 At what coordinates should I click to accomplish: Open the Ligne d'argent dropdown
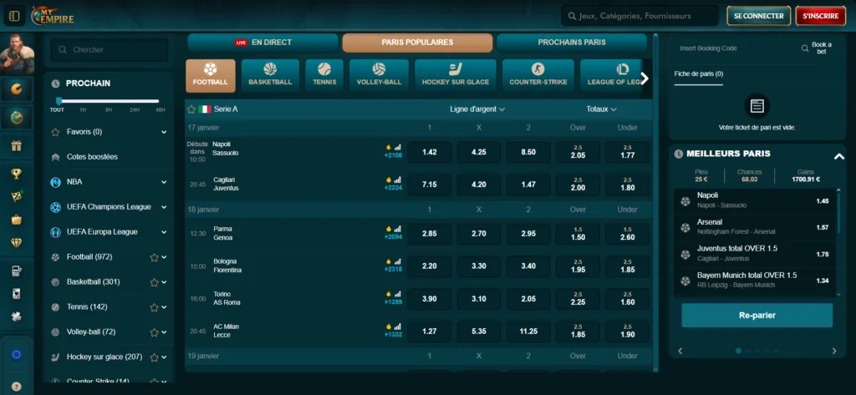tap(477, 109)
